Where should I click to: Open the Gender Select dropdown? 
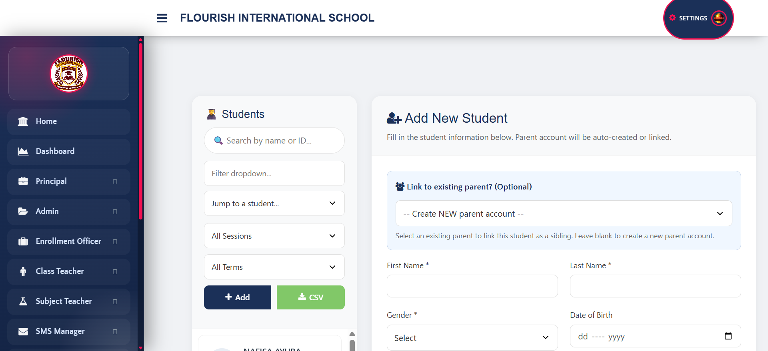coord(472,338)
